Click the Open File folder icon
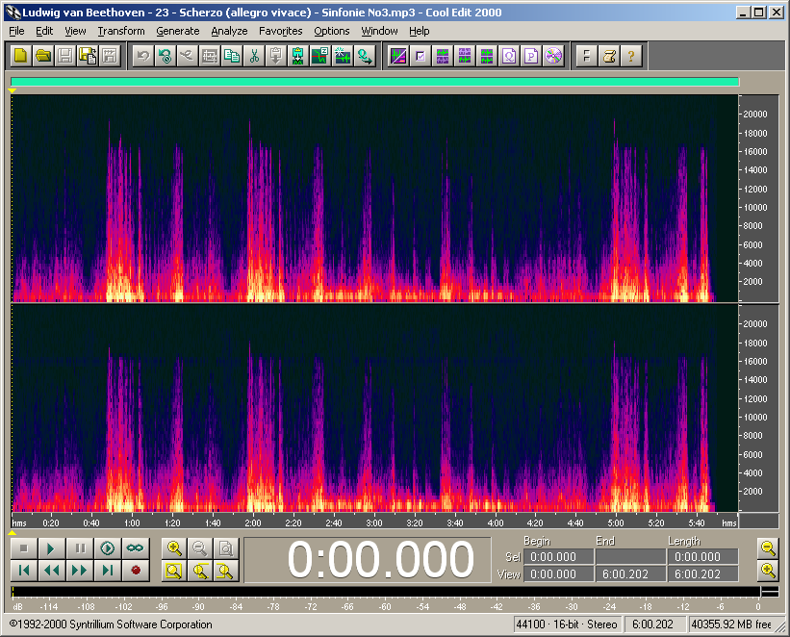This screenshot has height=637, width=790. [x=43, y=56]
